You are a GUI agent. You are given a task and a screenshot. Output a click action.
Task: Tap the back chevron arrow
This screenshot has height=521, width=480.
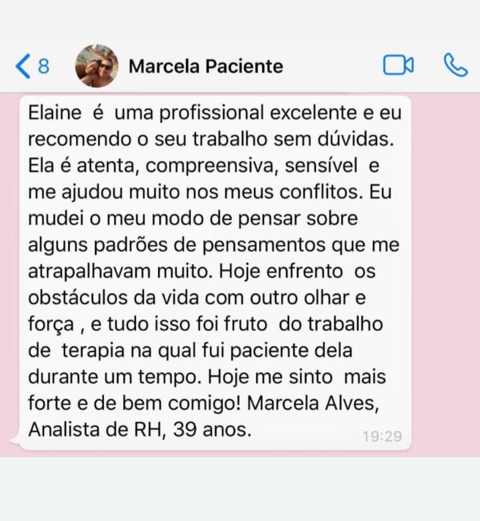tap(23, 66)
